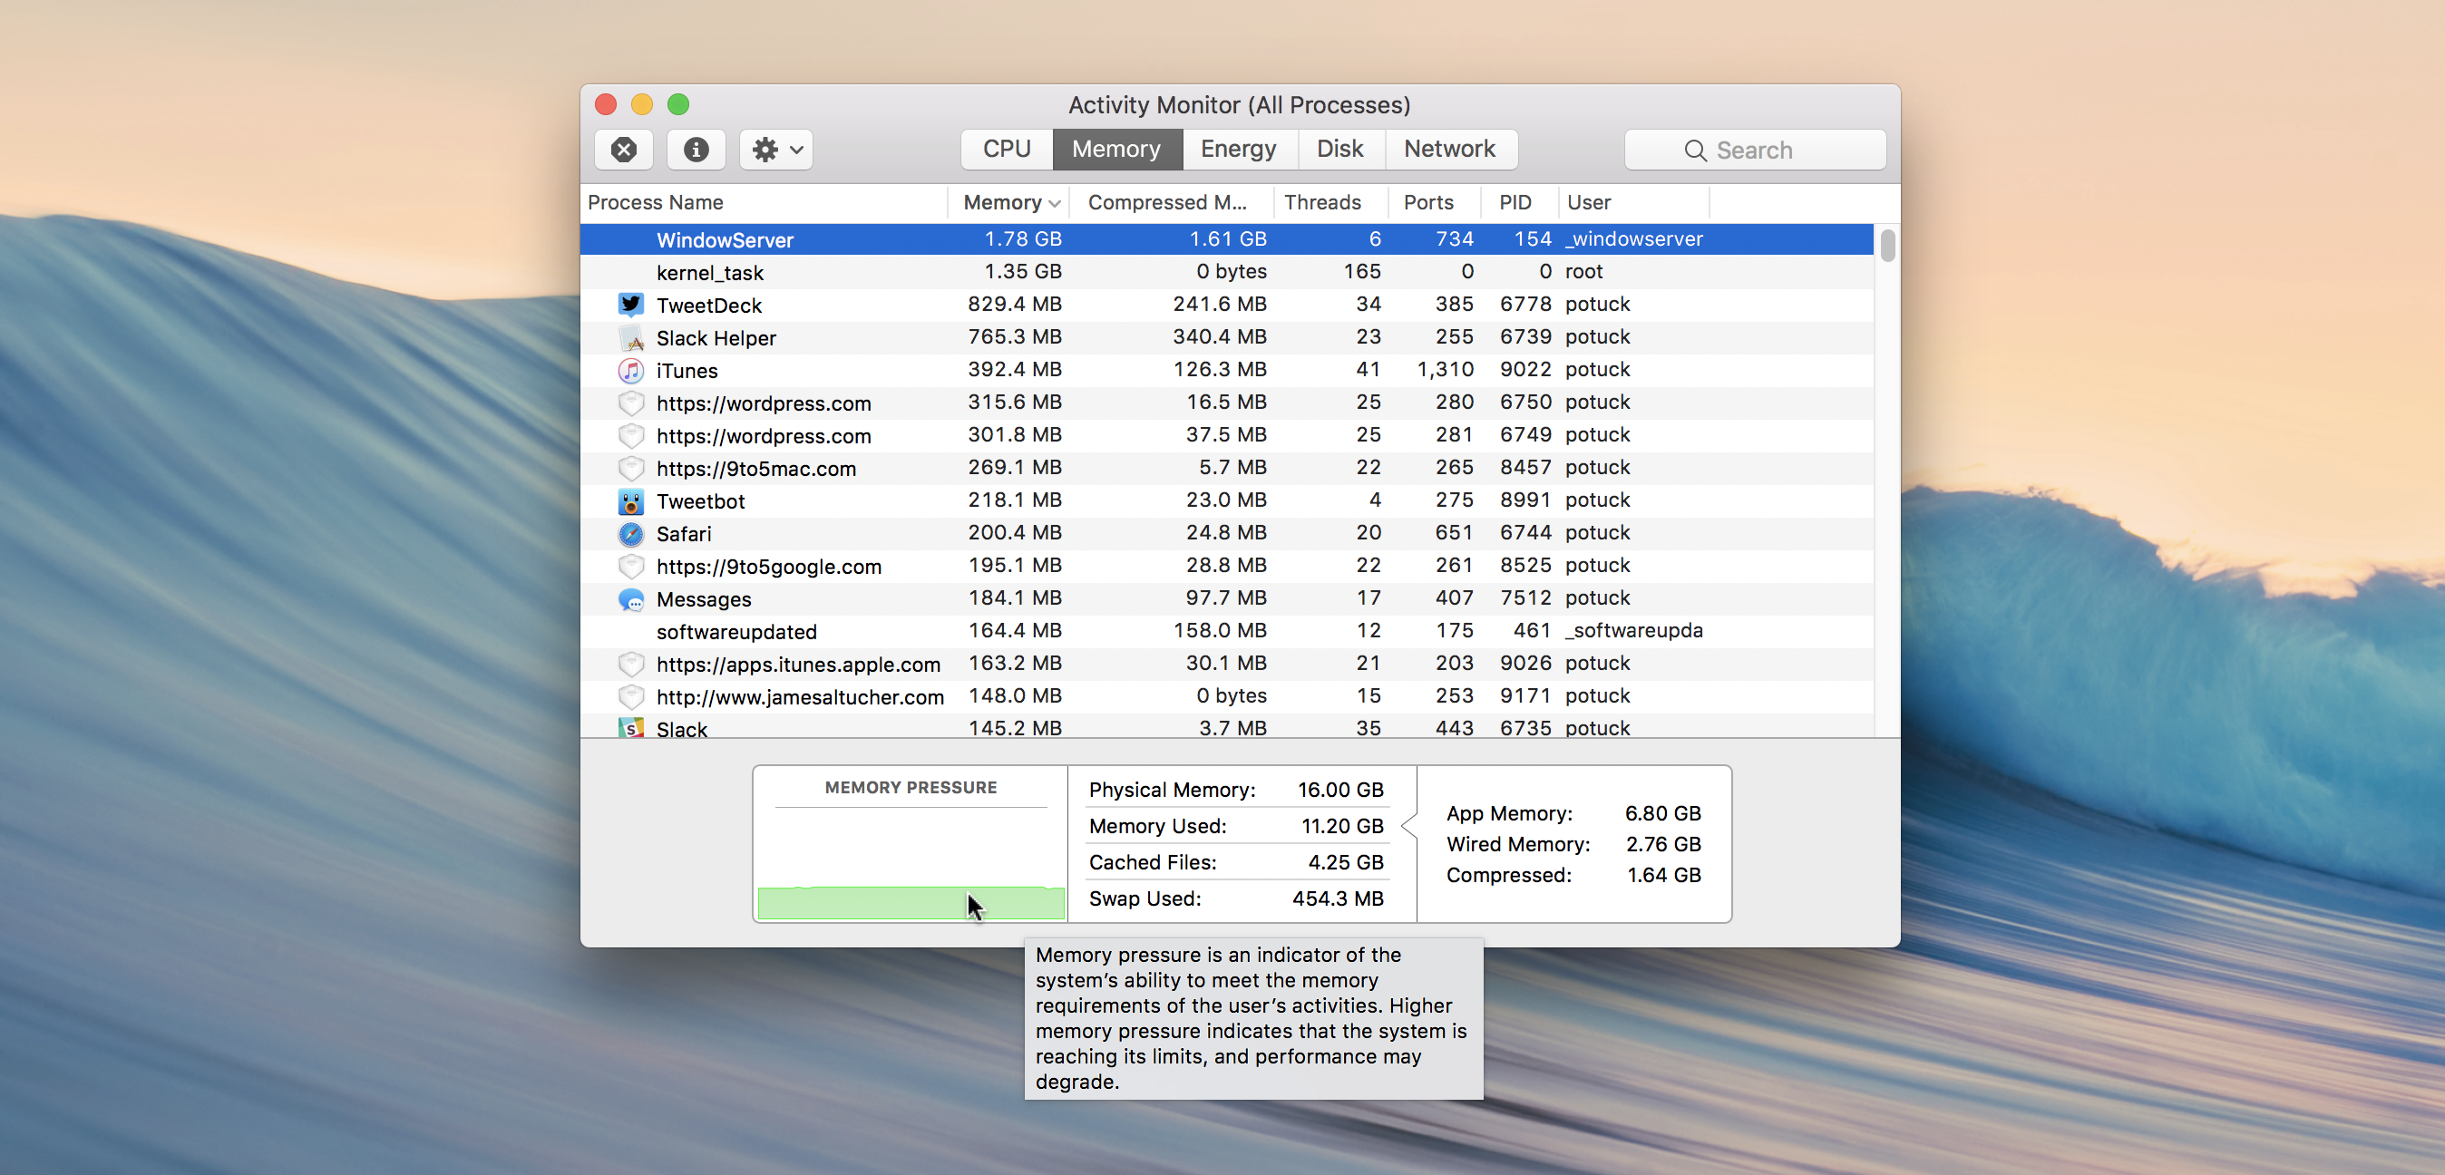The height and width of the screenshot is (1175, 2445).
Task: Click the Tweetbot app icon
Action: [630, 501]
